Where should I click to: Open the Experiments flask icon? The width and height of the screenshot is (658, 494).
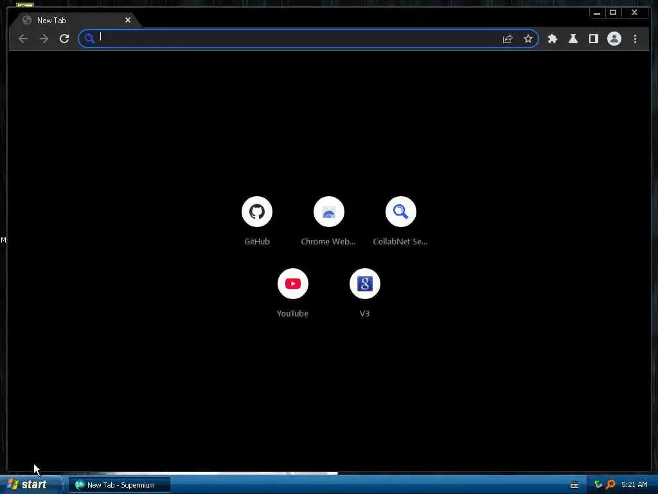point(573,39)
